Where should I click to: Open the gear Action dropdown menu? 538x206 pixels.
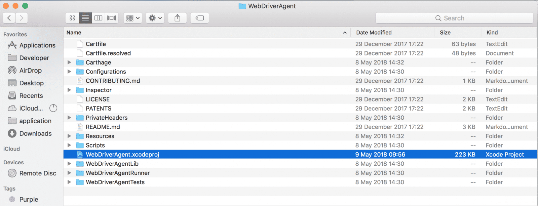coord(155,18)
